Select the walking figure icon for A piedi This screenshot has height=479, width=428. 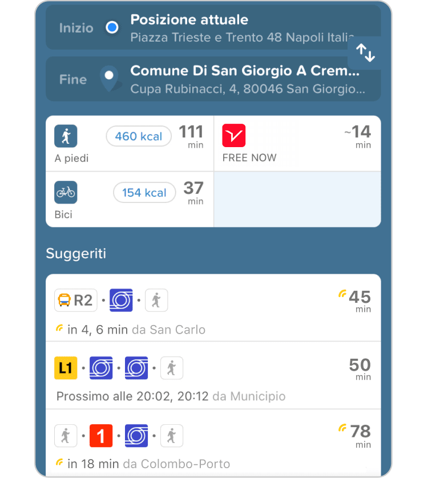66,136
